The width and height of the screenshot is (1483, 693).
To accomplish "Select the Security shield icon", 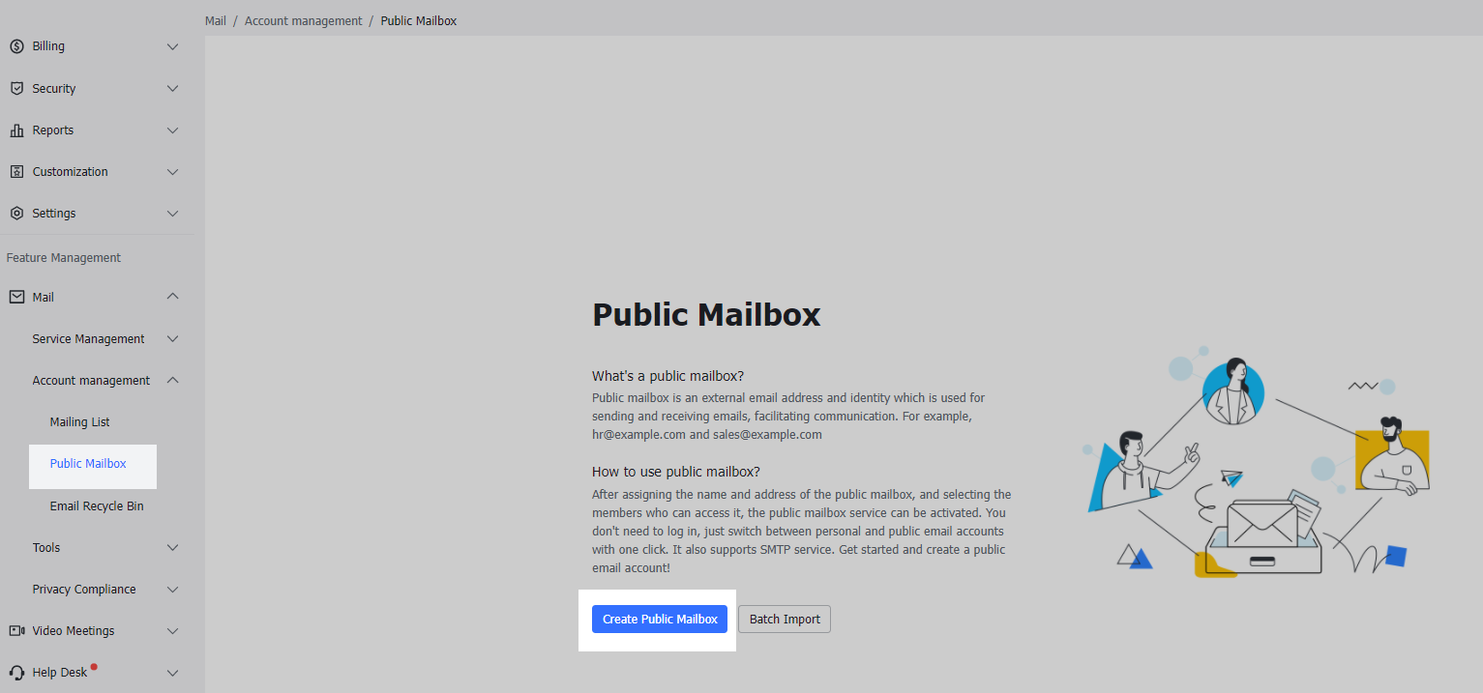I will [x=16, y=88].
